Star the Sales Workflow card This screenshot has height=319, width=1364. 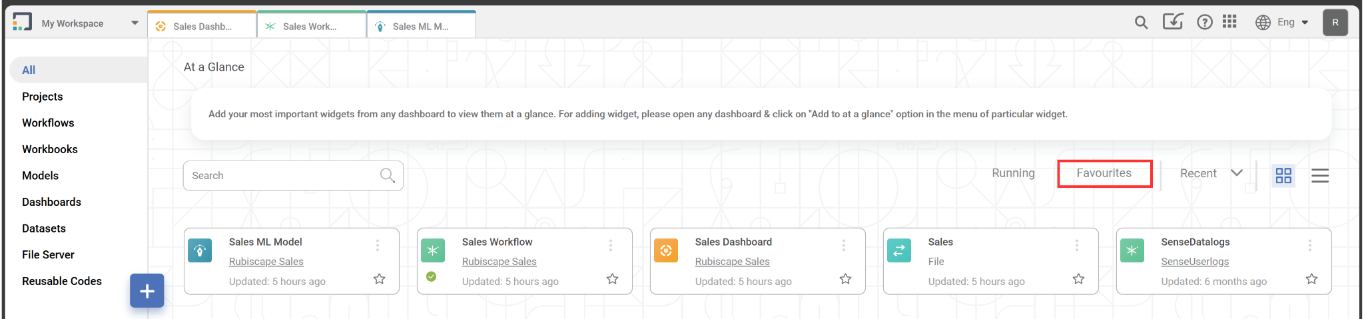pyautogui.click(x=612, y=279)
